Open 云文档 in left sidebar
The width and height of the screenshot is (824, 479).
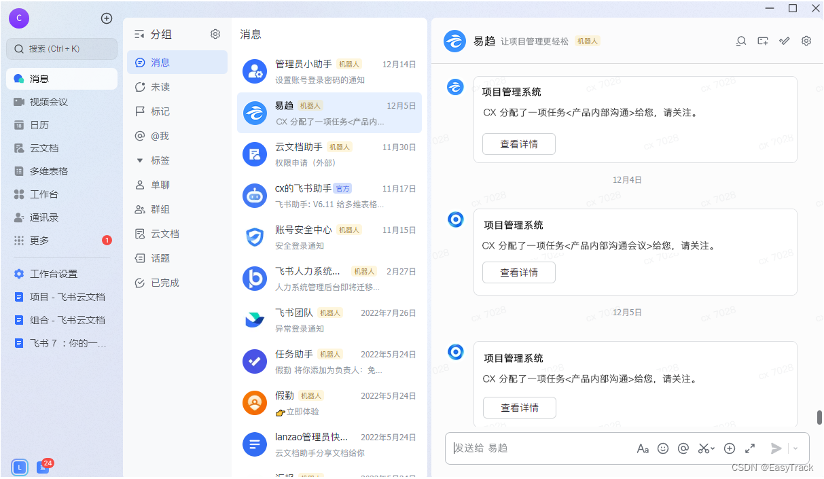(x=62, y=148)
